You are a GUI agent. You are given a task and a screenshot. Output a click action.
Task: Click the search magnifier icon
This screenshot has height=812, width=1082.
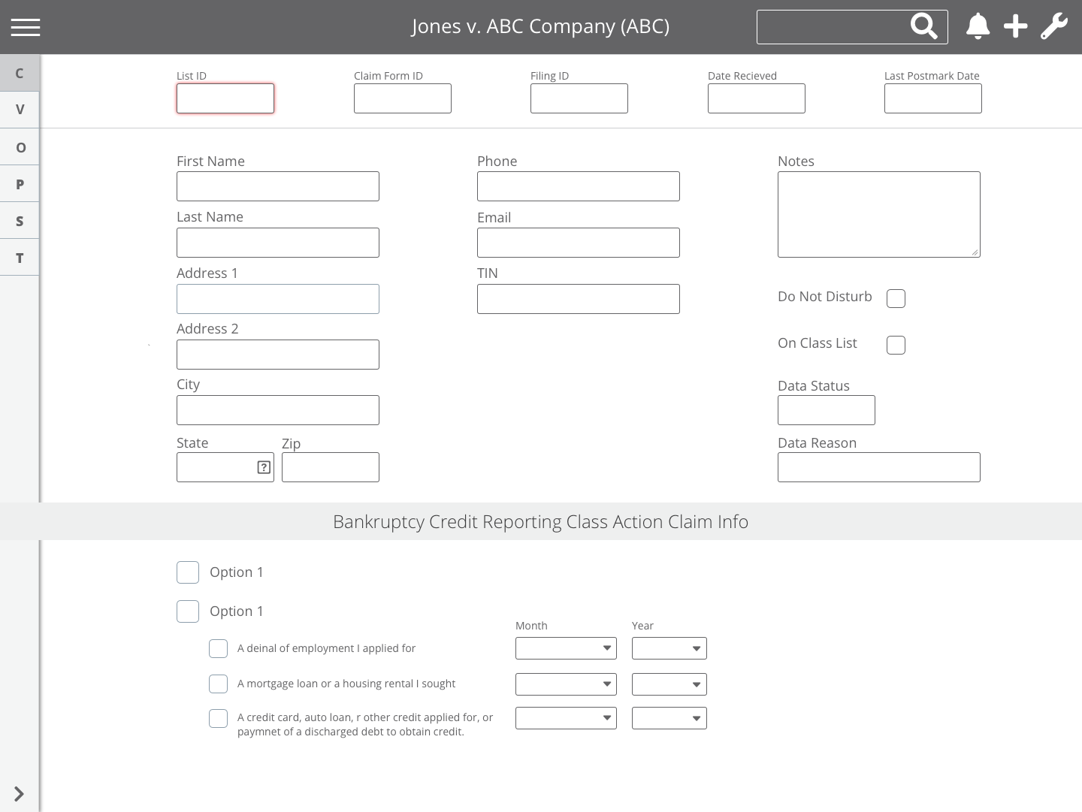[923, 26]
